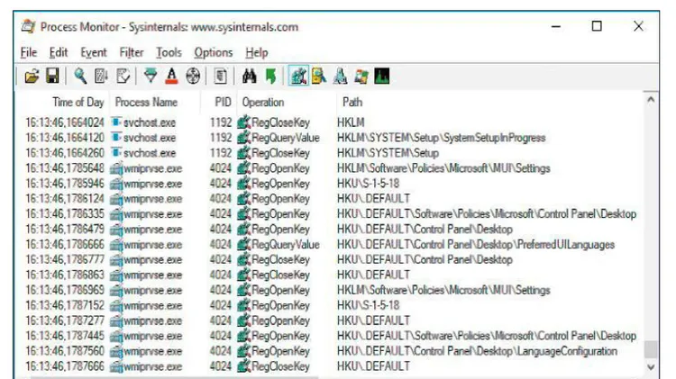Image resolution: width=676 pixels, height=379 pixels.
Task: Click the time 16:13:46,1787445
Action: point(65,336)
